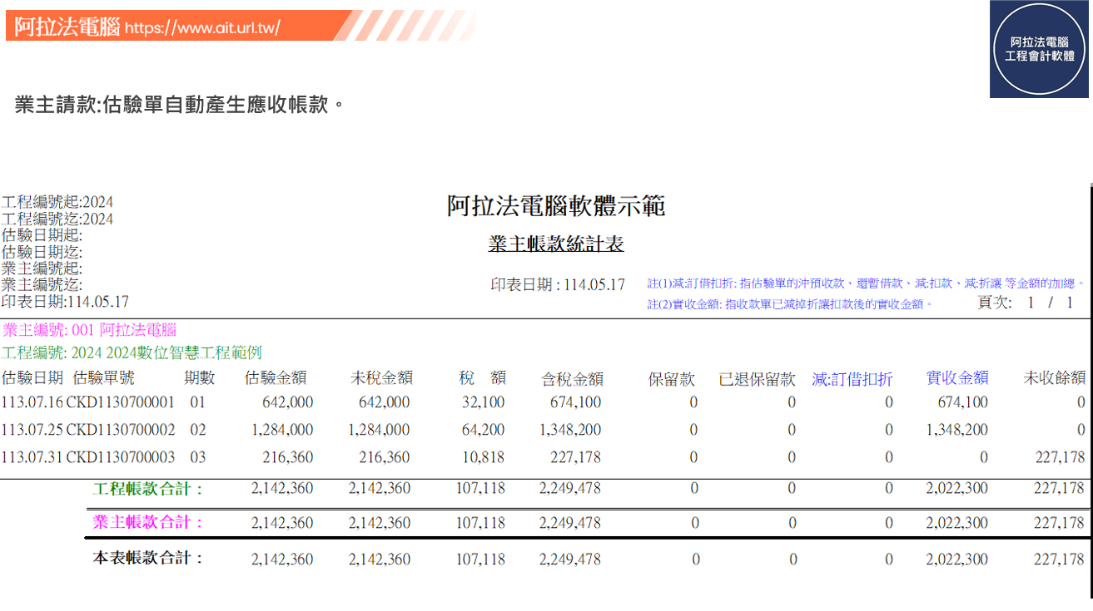Viewport: 1093px width, 611px height.
Task: Click the 未稅金額 column header
Action: [x=382, y=378]
